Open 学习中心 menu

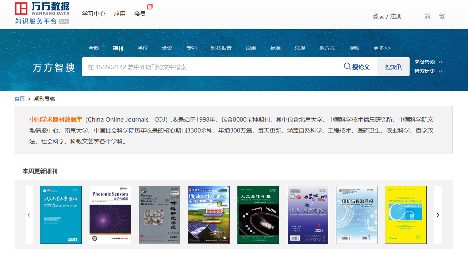click(93, 14)
